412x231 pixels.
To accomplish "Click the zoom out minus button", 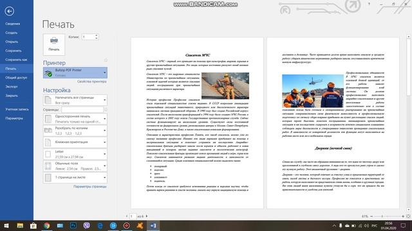I will coord(371,216).
